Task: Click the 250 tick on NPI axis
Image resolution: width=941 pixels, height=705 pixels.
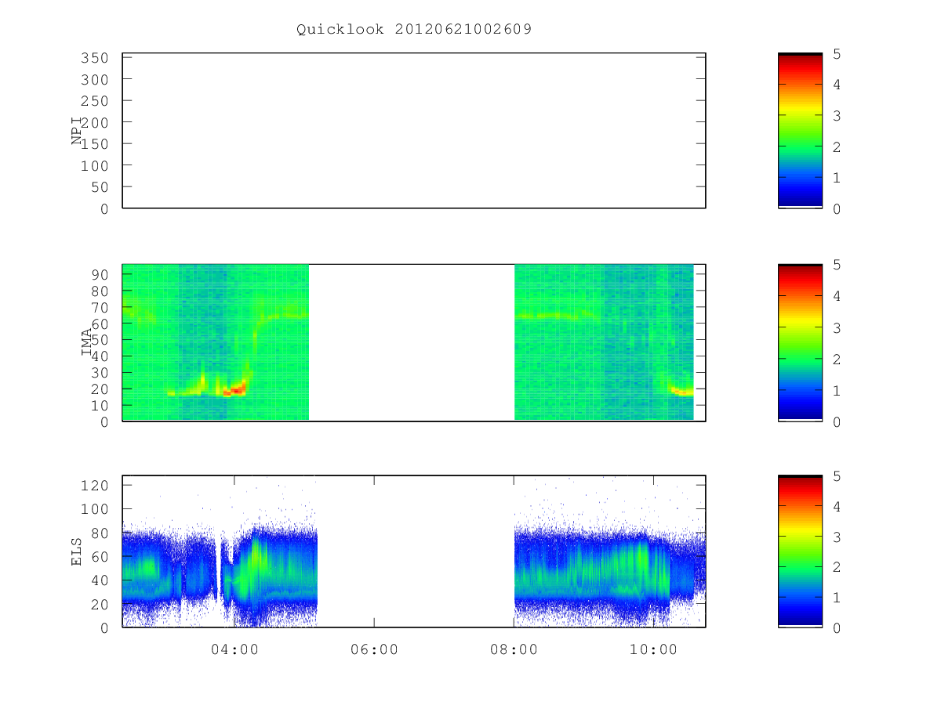Action: [x=93, y=101]
